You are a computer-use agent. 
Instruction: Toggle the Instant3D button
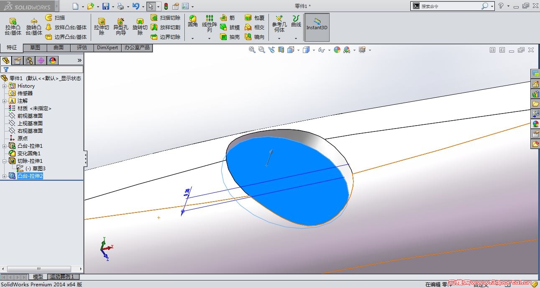(x=317, y=27)
